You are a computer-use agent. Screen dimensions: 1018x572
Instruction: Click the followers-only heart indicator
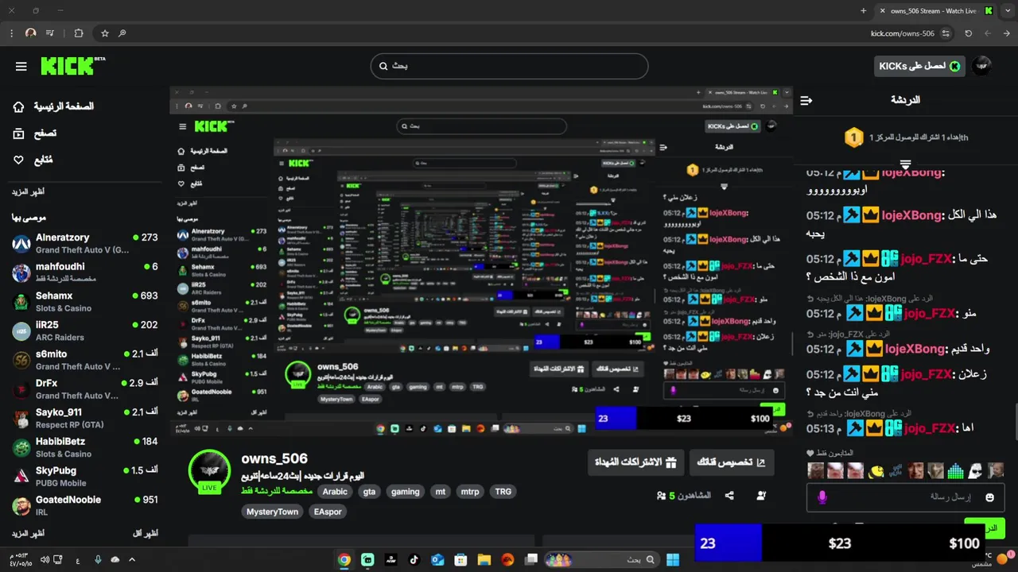coord(810,453)
